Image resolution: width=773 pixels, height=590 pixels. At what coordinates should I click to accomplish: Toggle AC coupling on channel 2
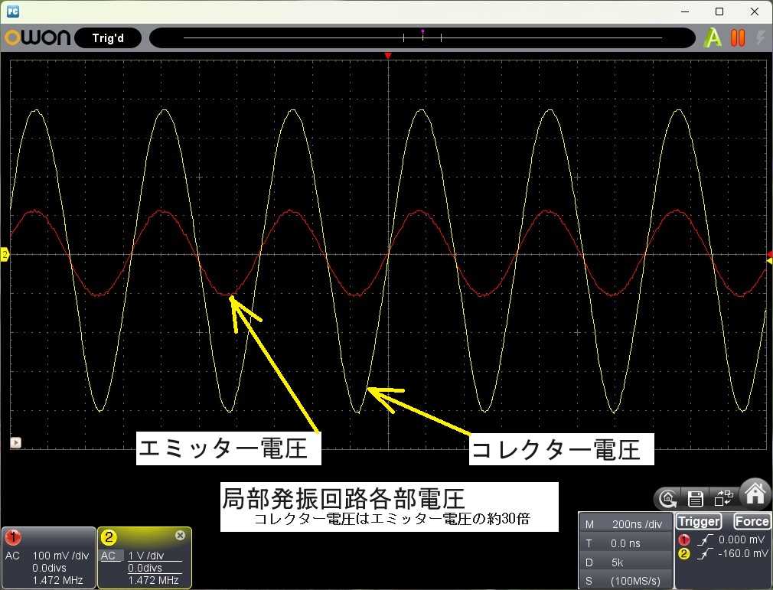109,556
